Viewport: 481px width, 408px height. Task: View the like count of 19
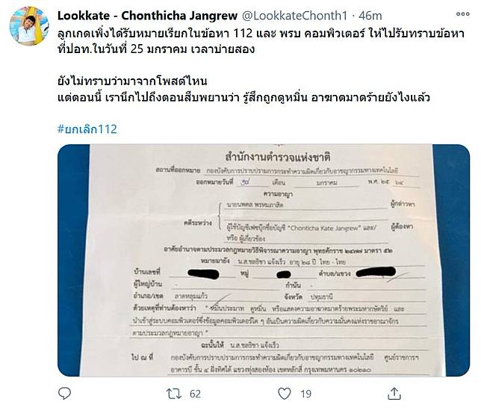(305, 394)
